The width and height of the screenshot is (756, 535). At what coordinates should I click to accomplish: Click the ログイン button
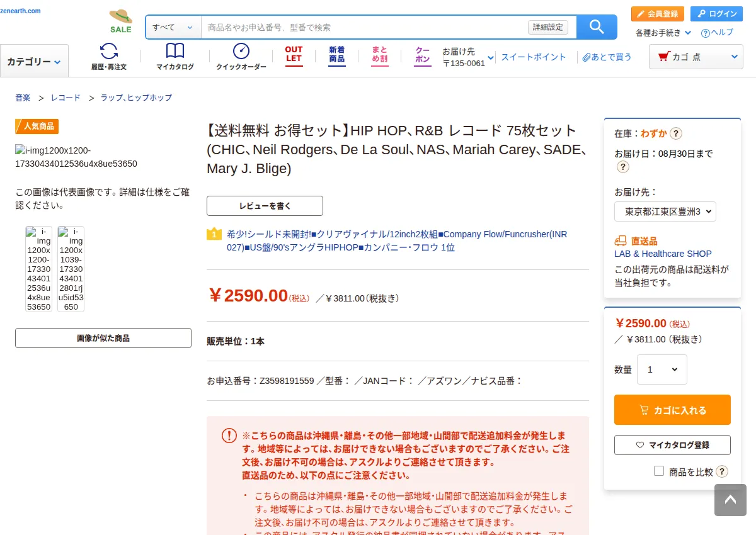(x=716, y=14)
